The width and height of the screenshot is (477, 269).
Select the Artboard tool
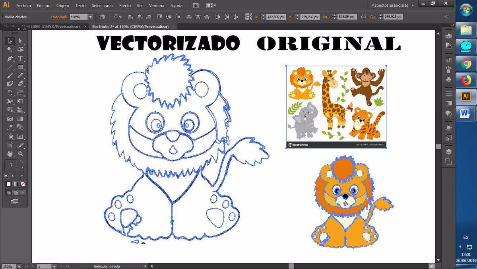click(10, 145)
